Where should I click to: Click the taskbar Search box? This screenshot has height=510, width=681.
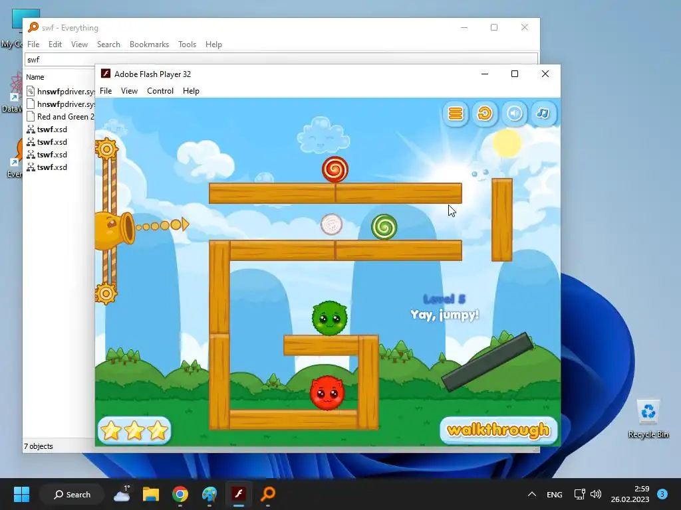pyautogui.click(x=72, y=494)
